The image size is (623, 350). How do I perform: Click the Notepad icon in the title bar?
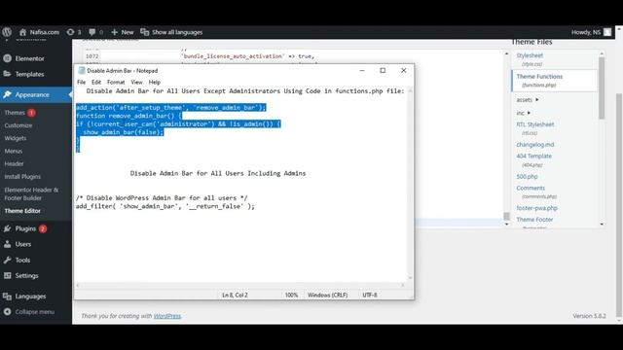click(82, 71)
